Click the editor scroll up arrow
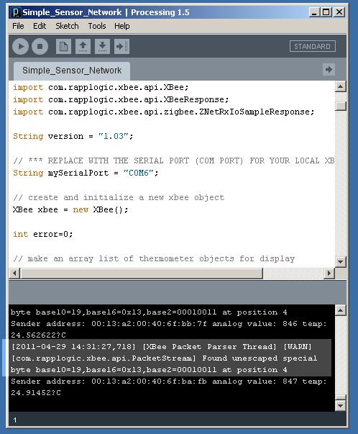 (x=341, y=86)
